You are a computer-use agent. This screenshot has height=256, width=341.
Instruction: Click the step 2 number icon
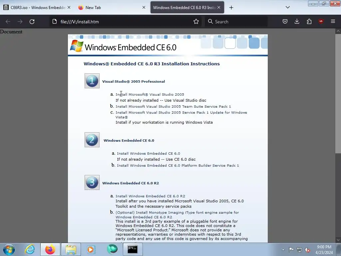point(92,140)
